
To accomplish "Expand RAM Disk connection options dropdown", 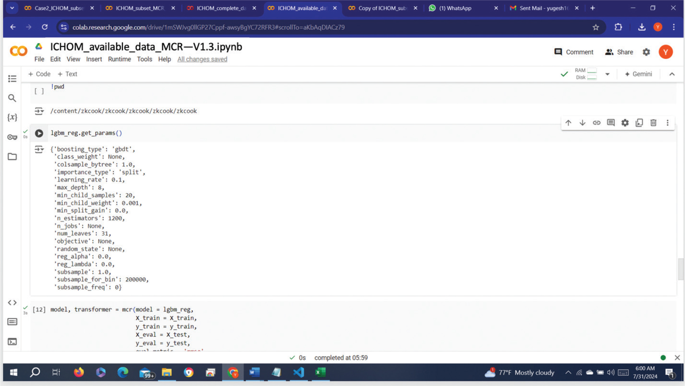I will pyautogui.click(x=607, y=74).
